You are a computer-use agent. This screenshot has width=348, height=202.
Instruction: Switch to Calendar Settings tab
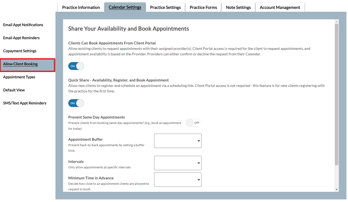tap(125, 7)
